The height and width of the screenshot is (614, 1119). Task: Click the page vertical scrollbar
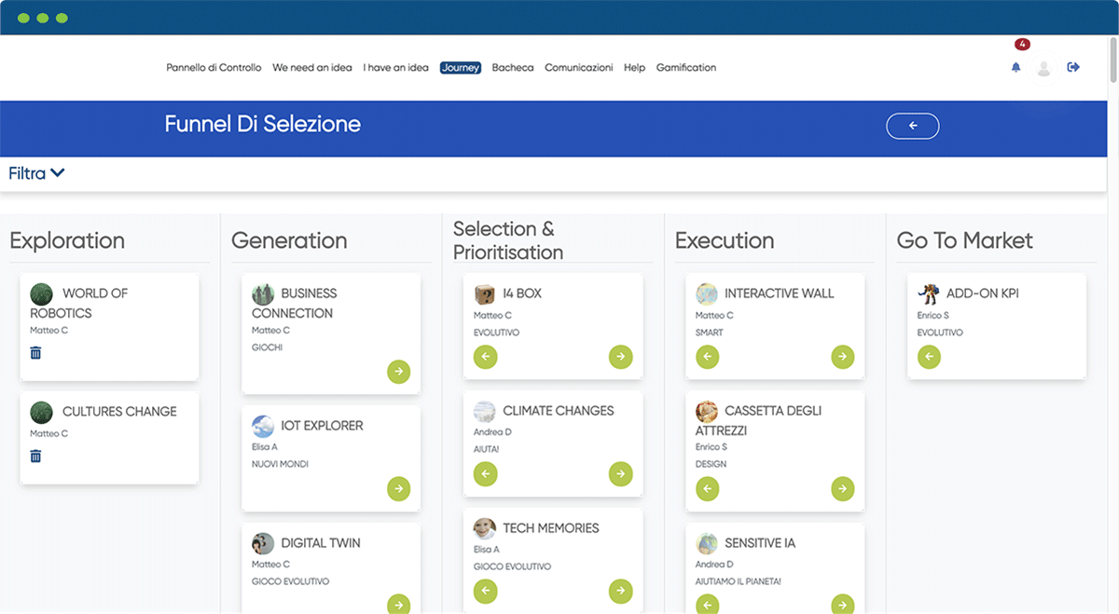(x=1112, y=280)
